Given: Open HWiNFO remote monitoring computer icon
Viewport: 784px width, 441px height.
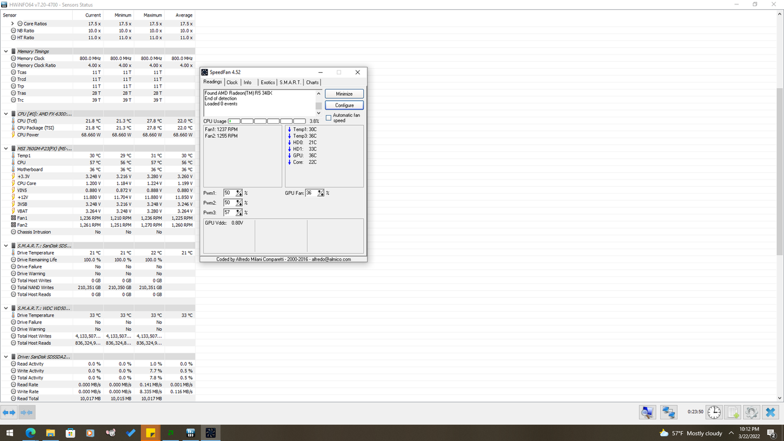Looking at the screenshot, I should tap(647, 413).
